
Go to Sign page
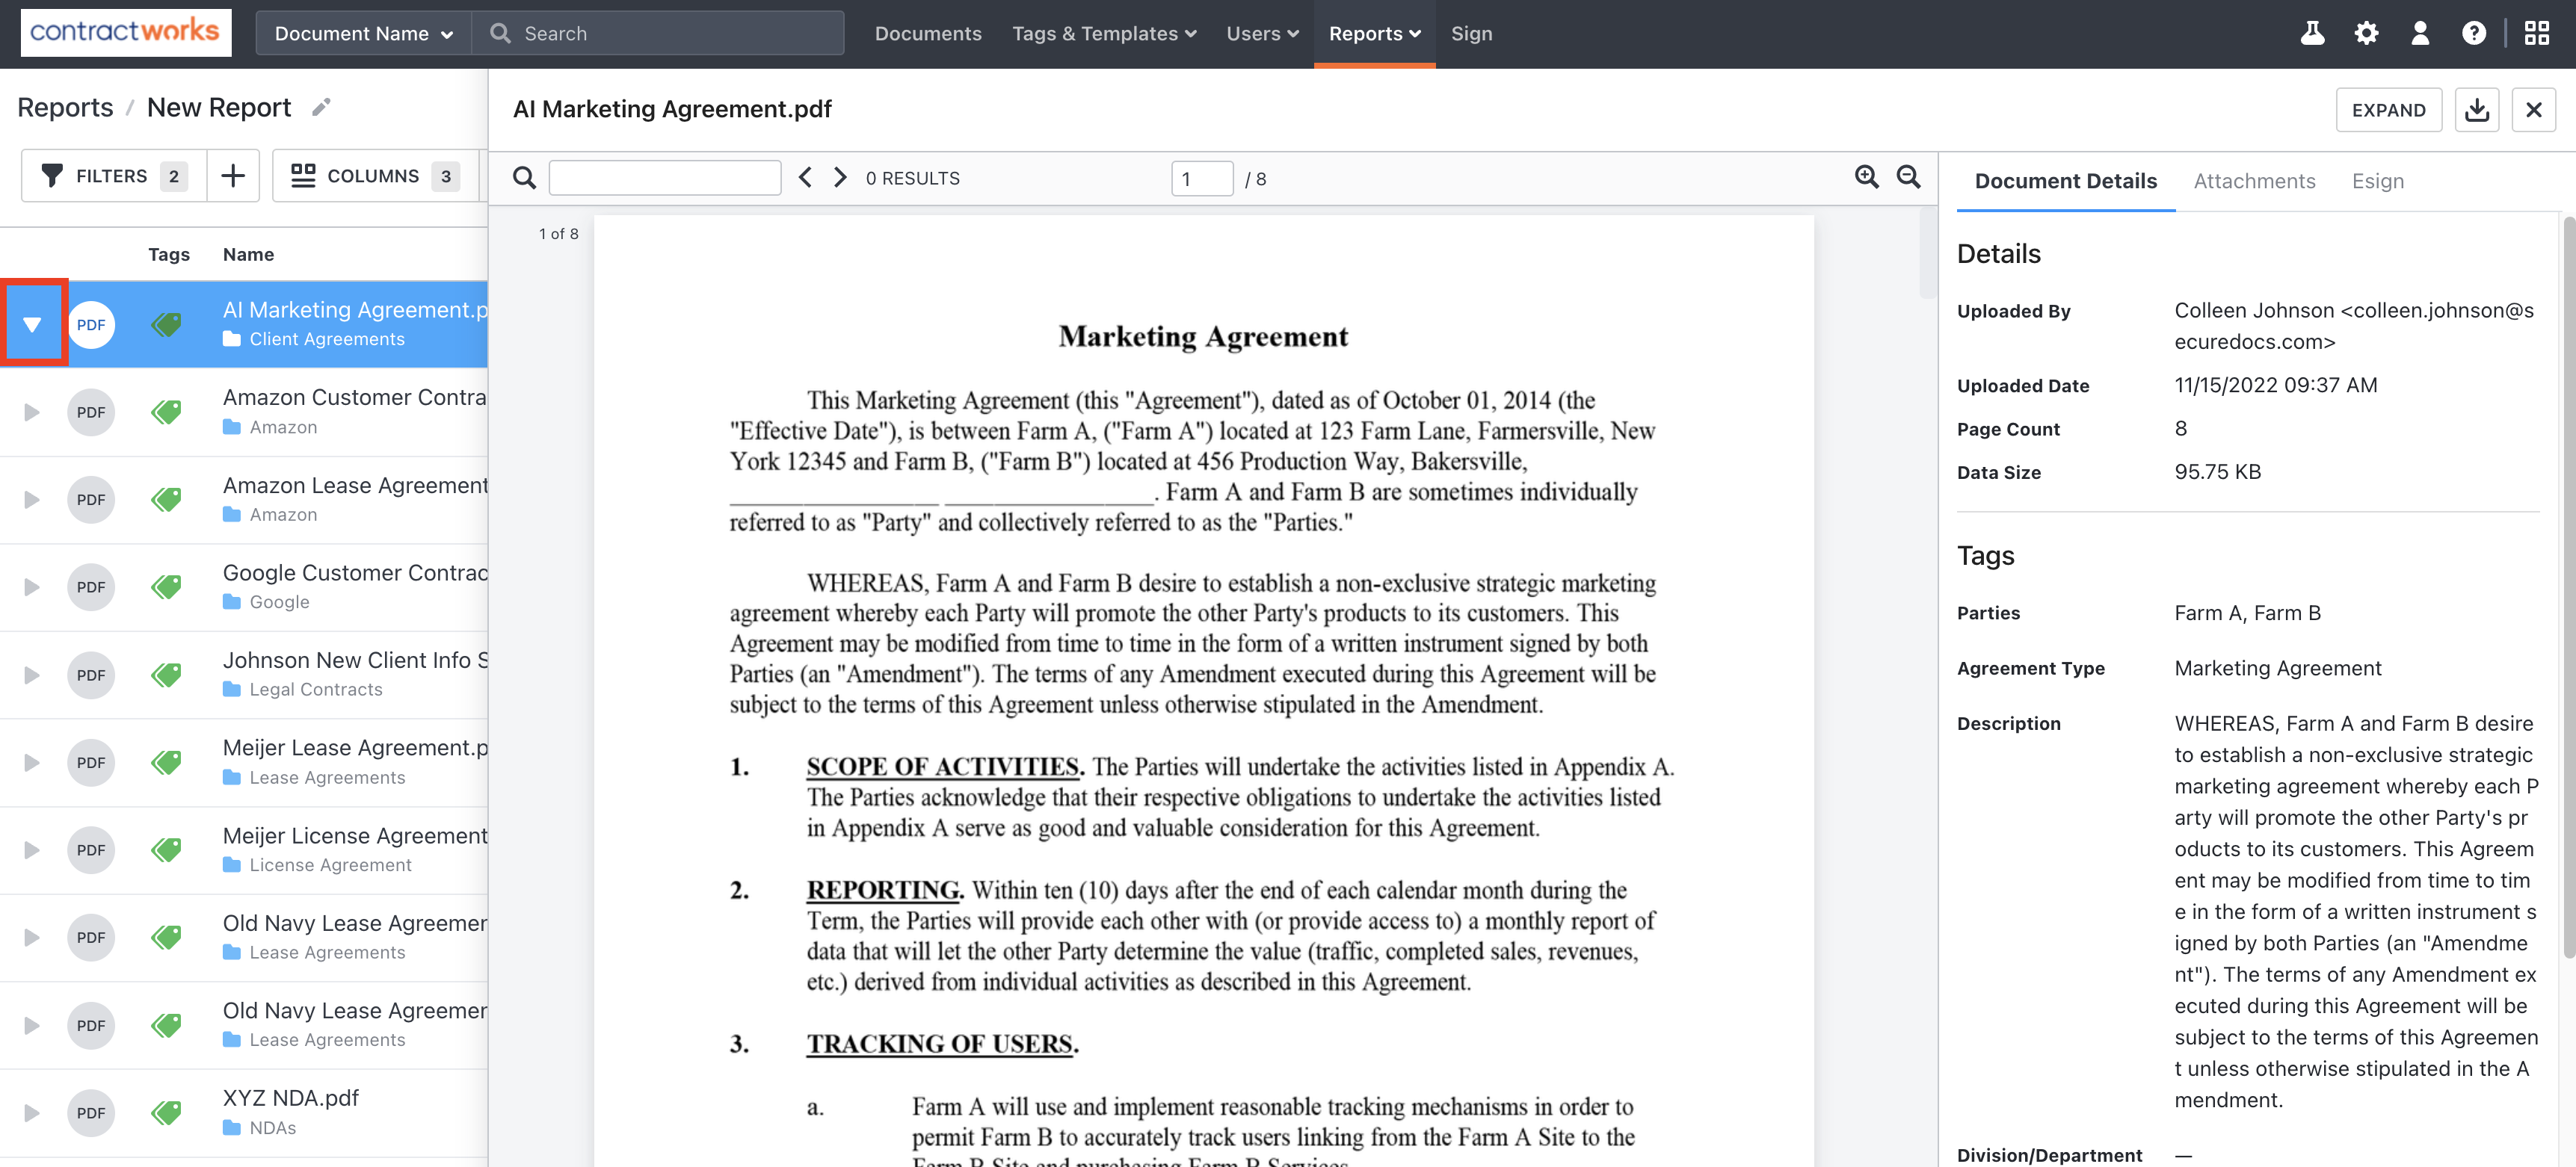pos(1471,33)
